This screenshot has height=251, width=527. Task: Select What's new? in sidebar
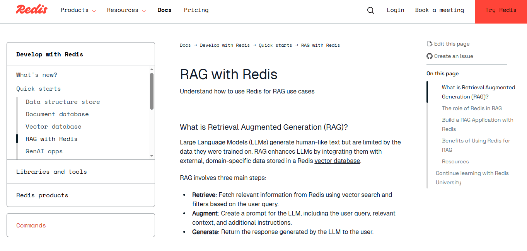[37, 75]
